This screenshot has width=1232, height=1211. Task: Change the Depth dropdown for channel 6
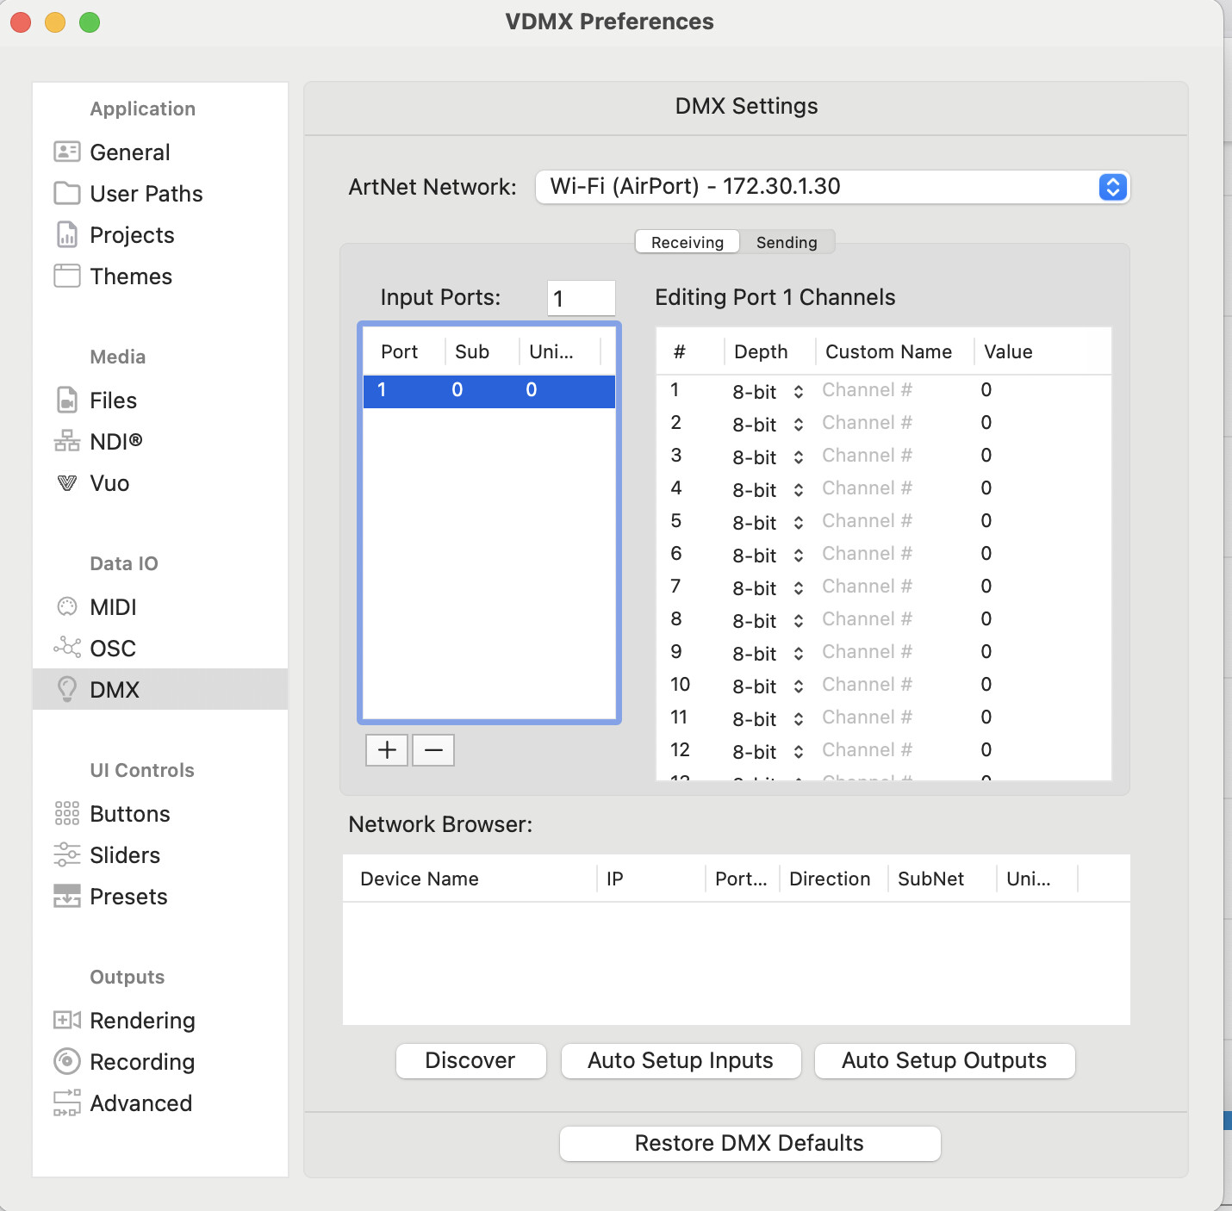coord(768,556)
